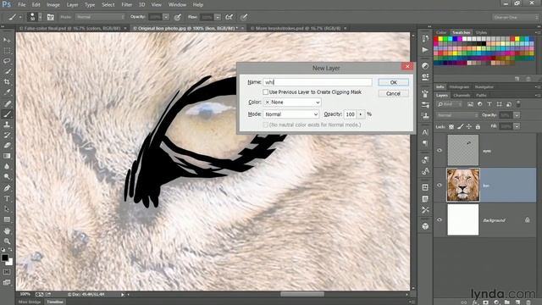542x305 pixels.
Task: Click OK in New Layer dialog
Action: coord(393,82)
